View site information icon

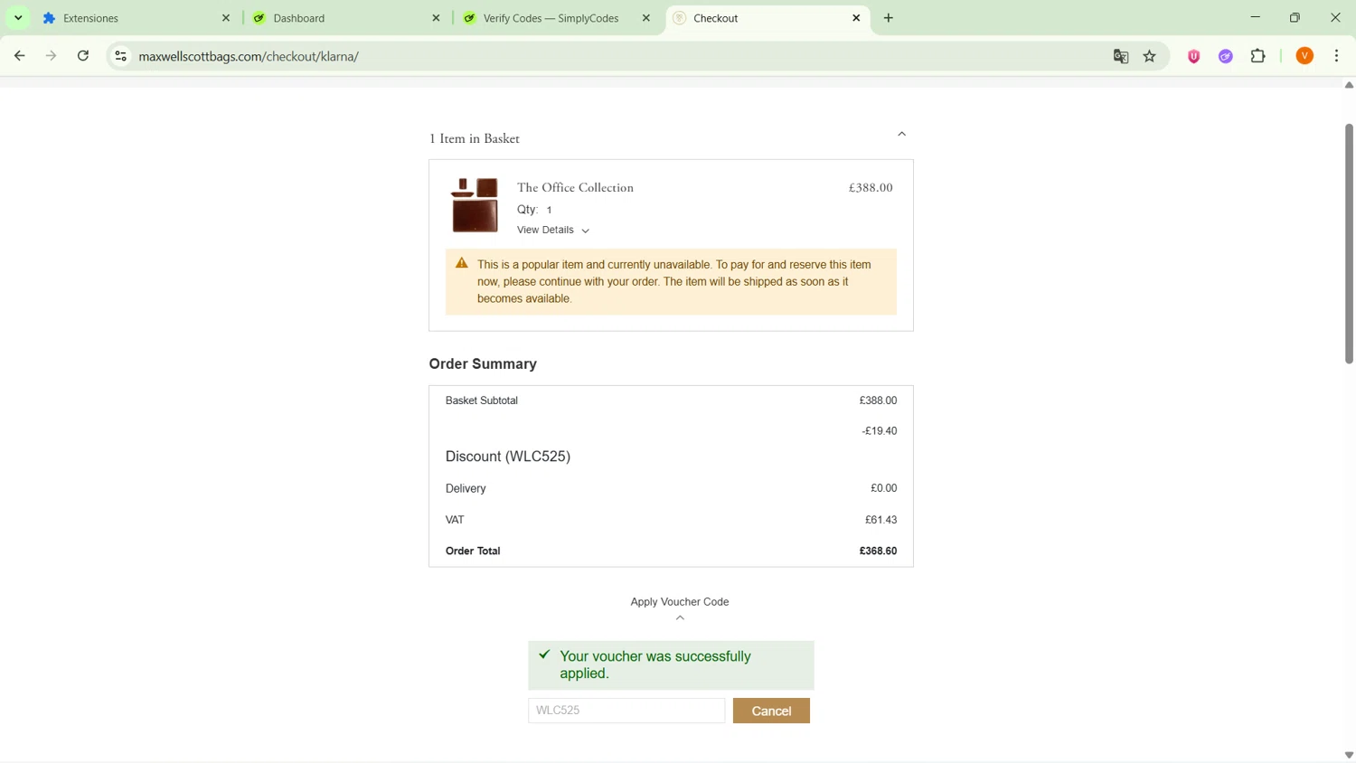pos(120,56)
